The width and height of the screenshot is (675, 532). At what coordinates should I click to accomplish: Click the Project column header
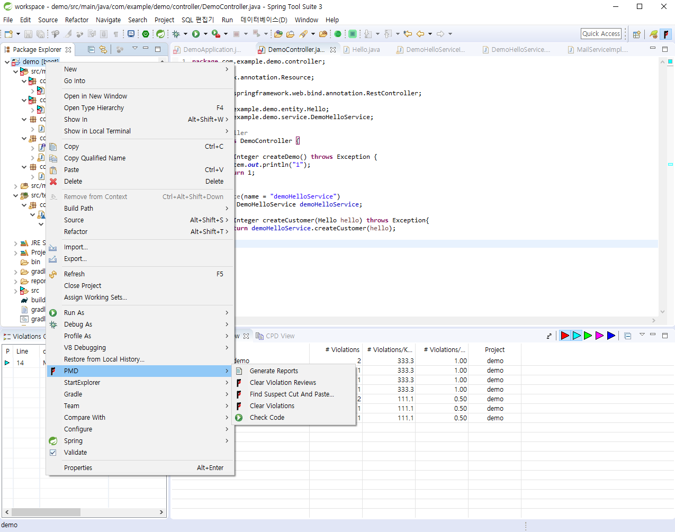495,350
